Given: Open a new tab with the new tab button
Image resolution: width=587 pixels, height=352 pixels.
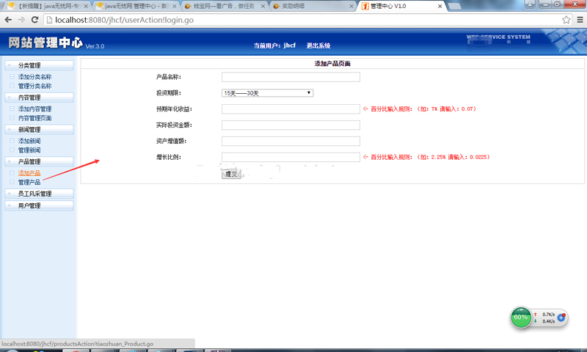Looking at the screenshot, I should [454, 6].
